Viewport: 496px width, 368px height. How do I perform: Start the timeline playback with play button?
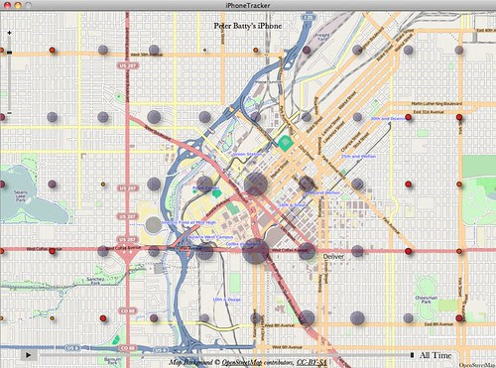tap(29, 355)
